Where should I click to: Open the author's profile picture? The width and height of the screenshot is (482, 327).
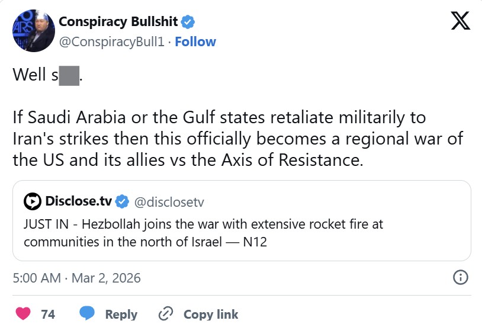pos(33,31)
